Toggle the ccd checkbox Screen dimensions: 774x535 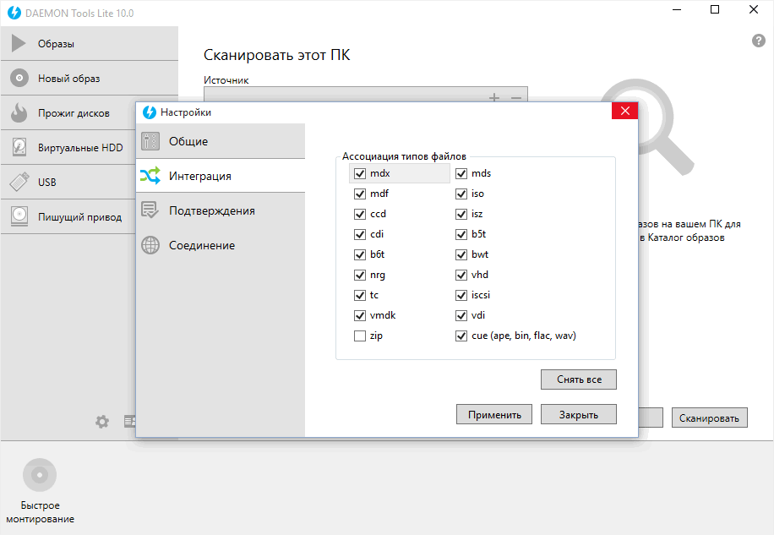click(x=360, y=214)
